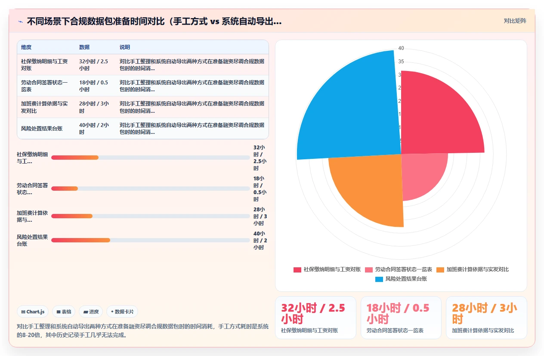Viewport: 544px width, 356px height.
Task: Click the 对比矩阵 label in header
Action: tap(515, 21)
